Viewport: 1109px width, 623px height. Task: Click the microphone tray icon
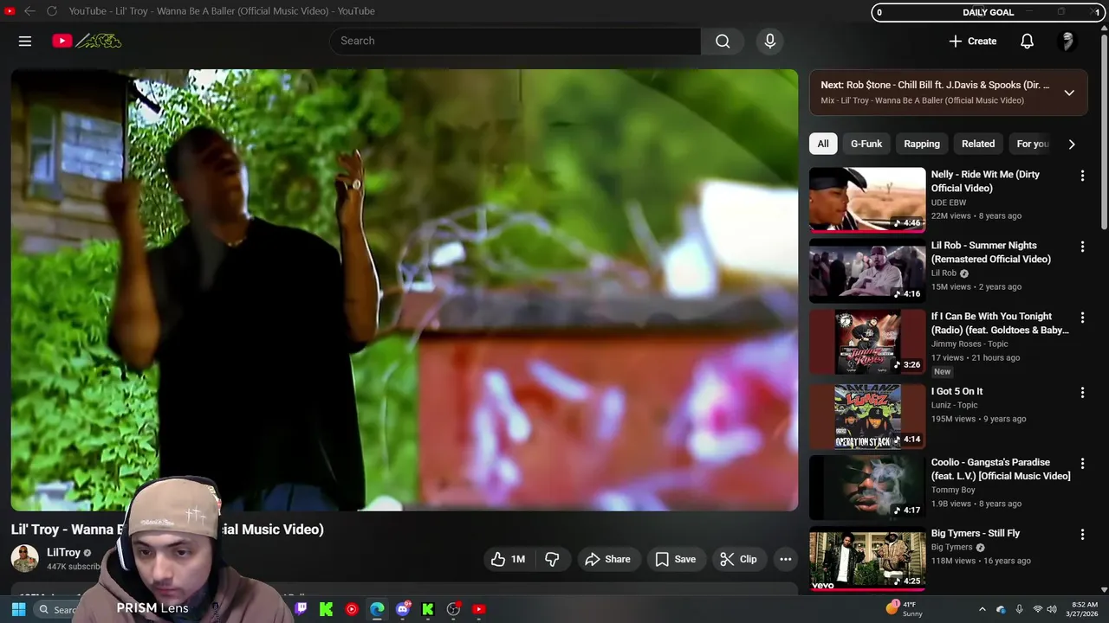click(x=1019, y=609)
